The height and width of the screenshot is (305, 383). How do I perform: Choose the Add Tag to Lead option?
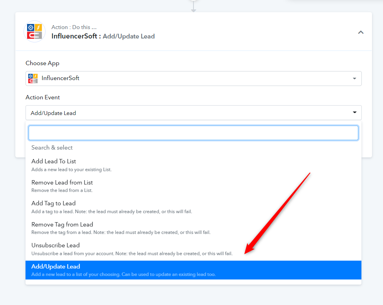point(193,207)
